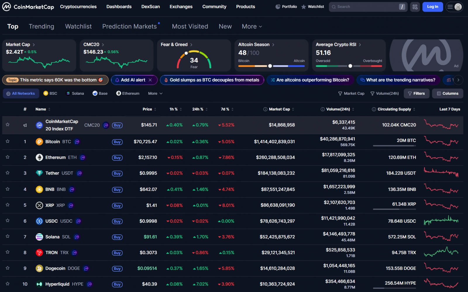Open the Exchanges menu
Image resolution: width=468 pixels, height=292 pixels.
point(181,7)
